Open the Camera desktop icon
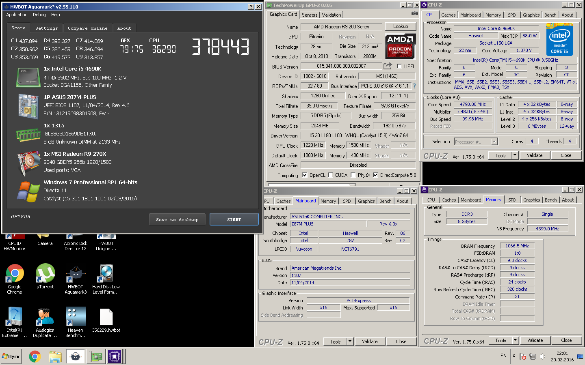 [x=45, y=240]
